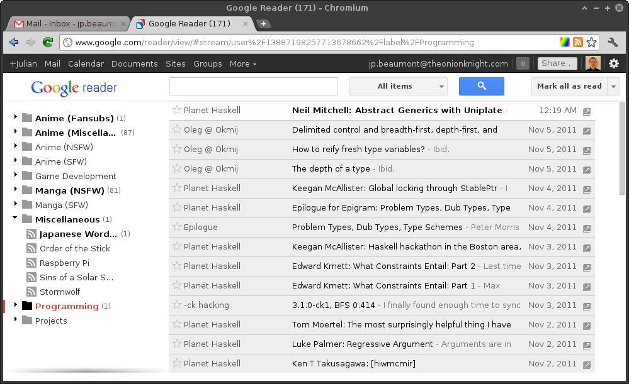
Task: Click the Game Development folder icon
Action: [x=27, y=176]
